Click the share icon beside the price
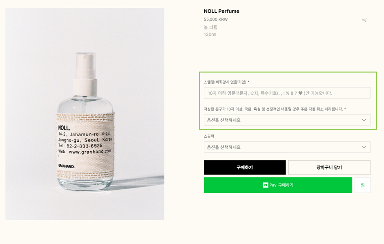The height and width of the screenshot is (244, 384). 364,20
